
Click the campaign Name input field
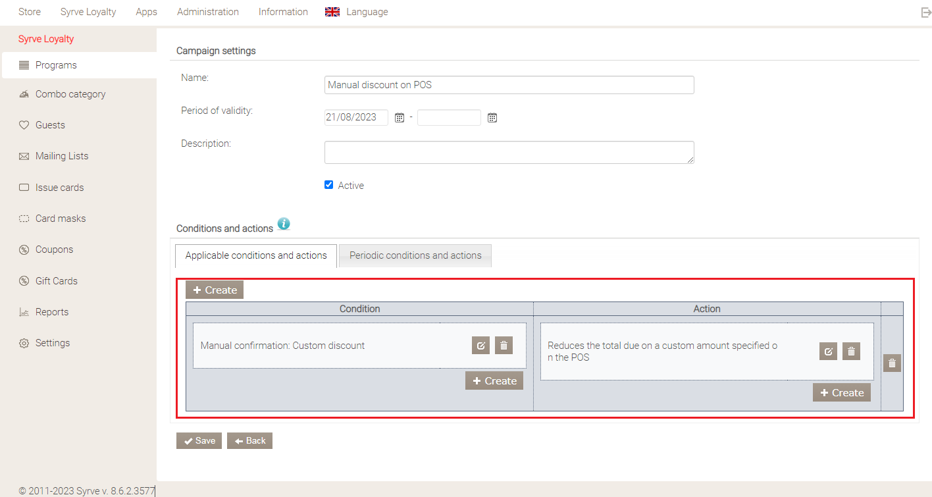click(509, 85)
